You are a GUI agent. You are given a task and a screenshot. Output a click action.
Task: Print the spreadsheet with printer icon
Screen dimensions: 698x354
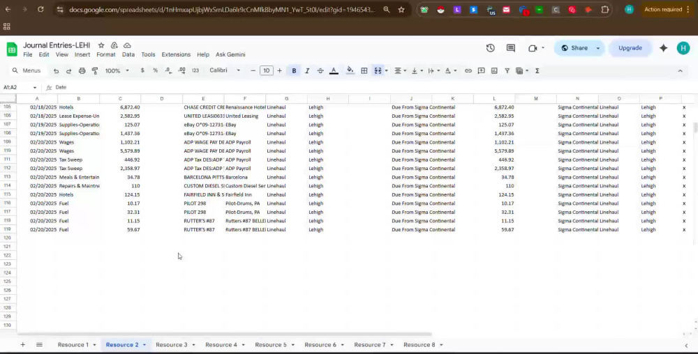[x=82, y=70]
